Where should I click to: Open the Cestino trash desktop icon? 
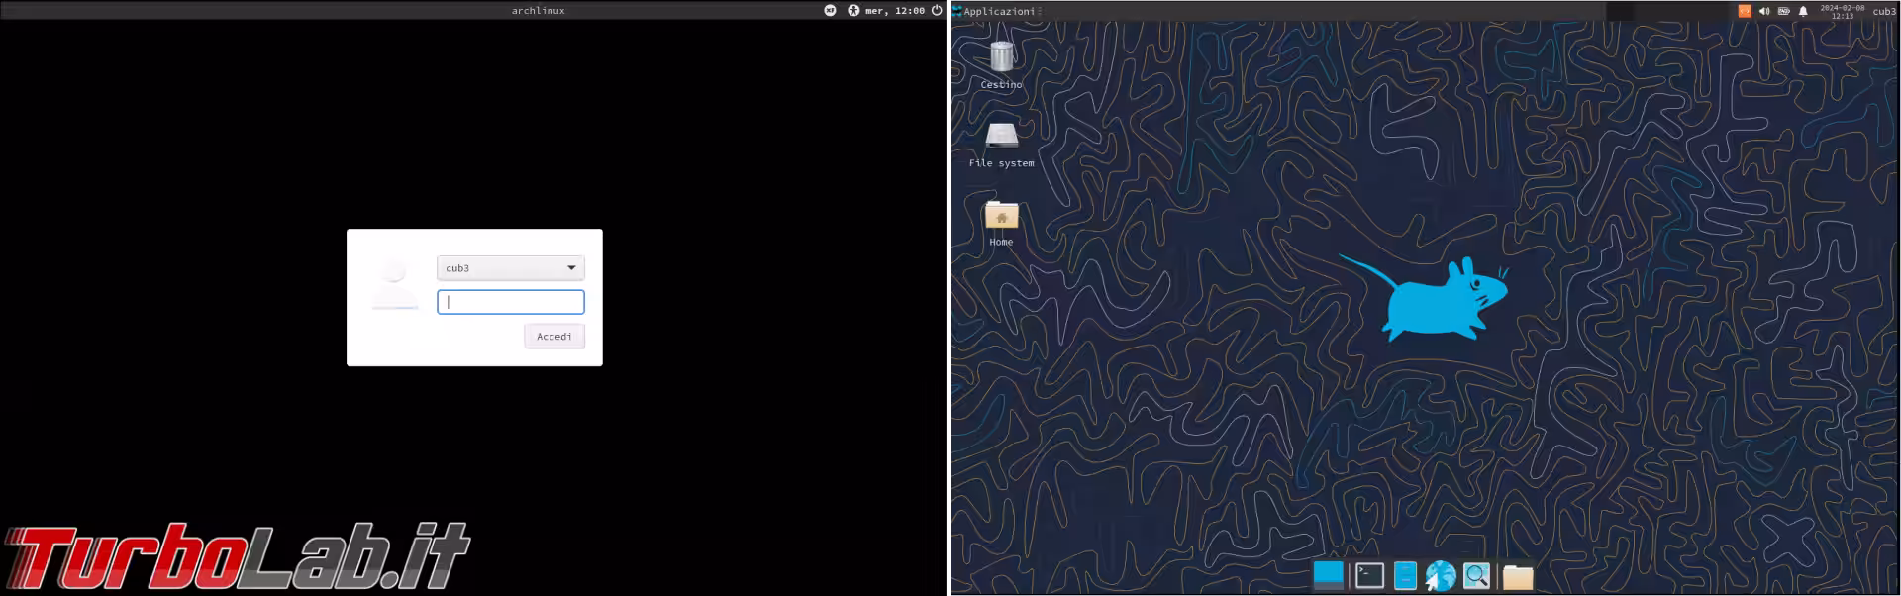pyautogui.click(x=1002, y=65)
